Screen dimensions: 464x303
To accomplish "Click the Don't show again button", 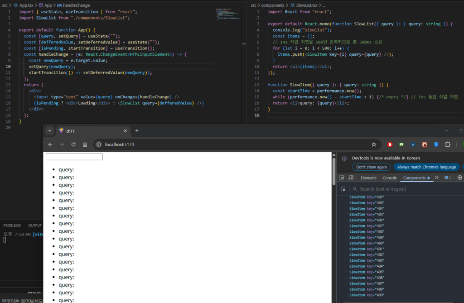I will tap(371, 167).
